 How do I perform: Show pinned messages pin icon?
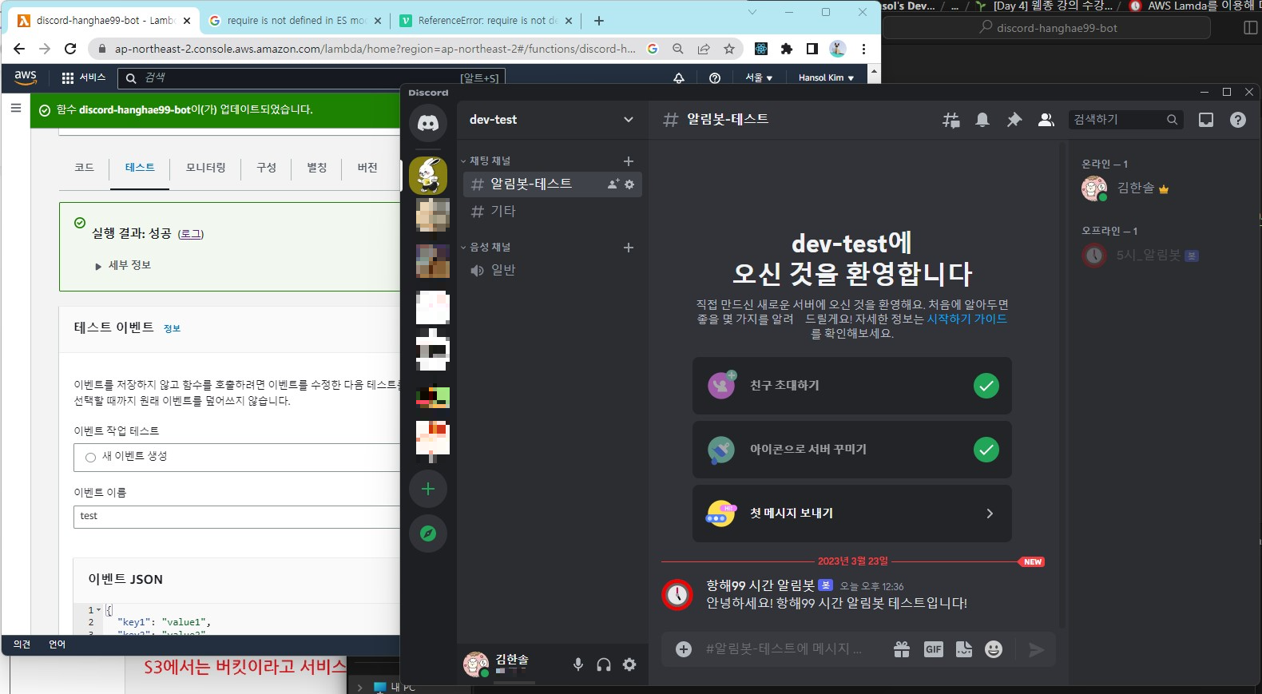pos(1014,120)
